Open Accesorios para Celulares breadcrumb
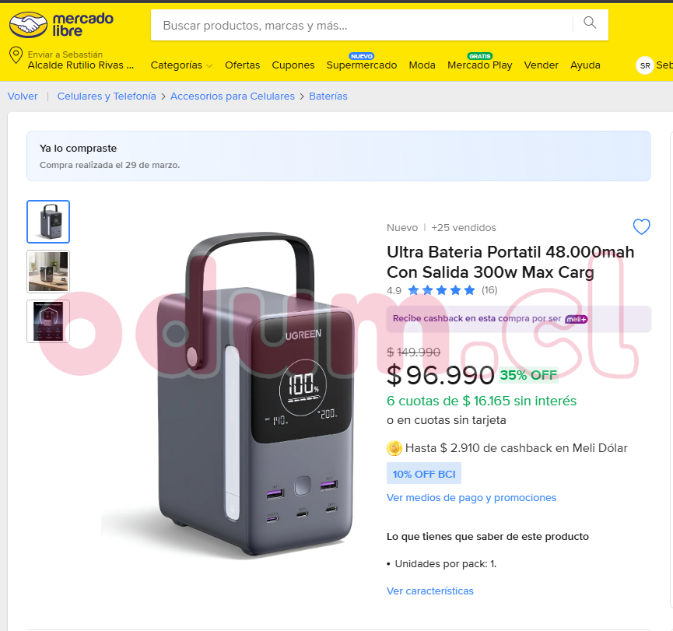This screenshot has width=673, height=631. pos(233,96)
